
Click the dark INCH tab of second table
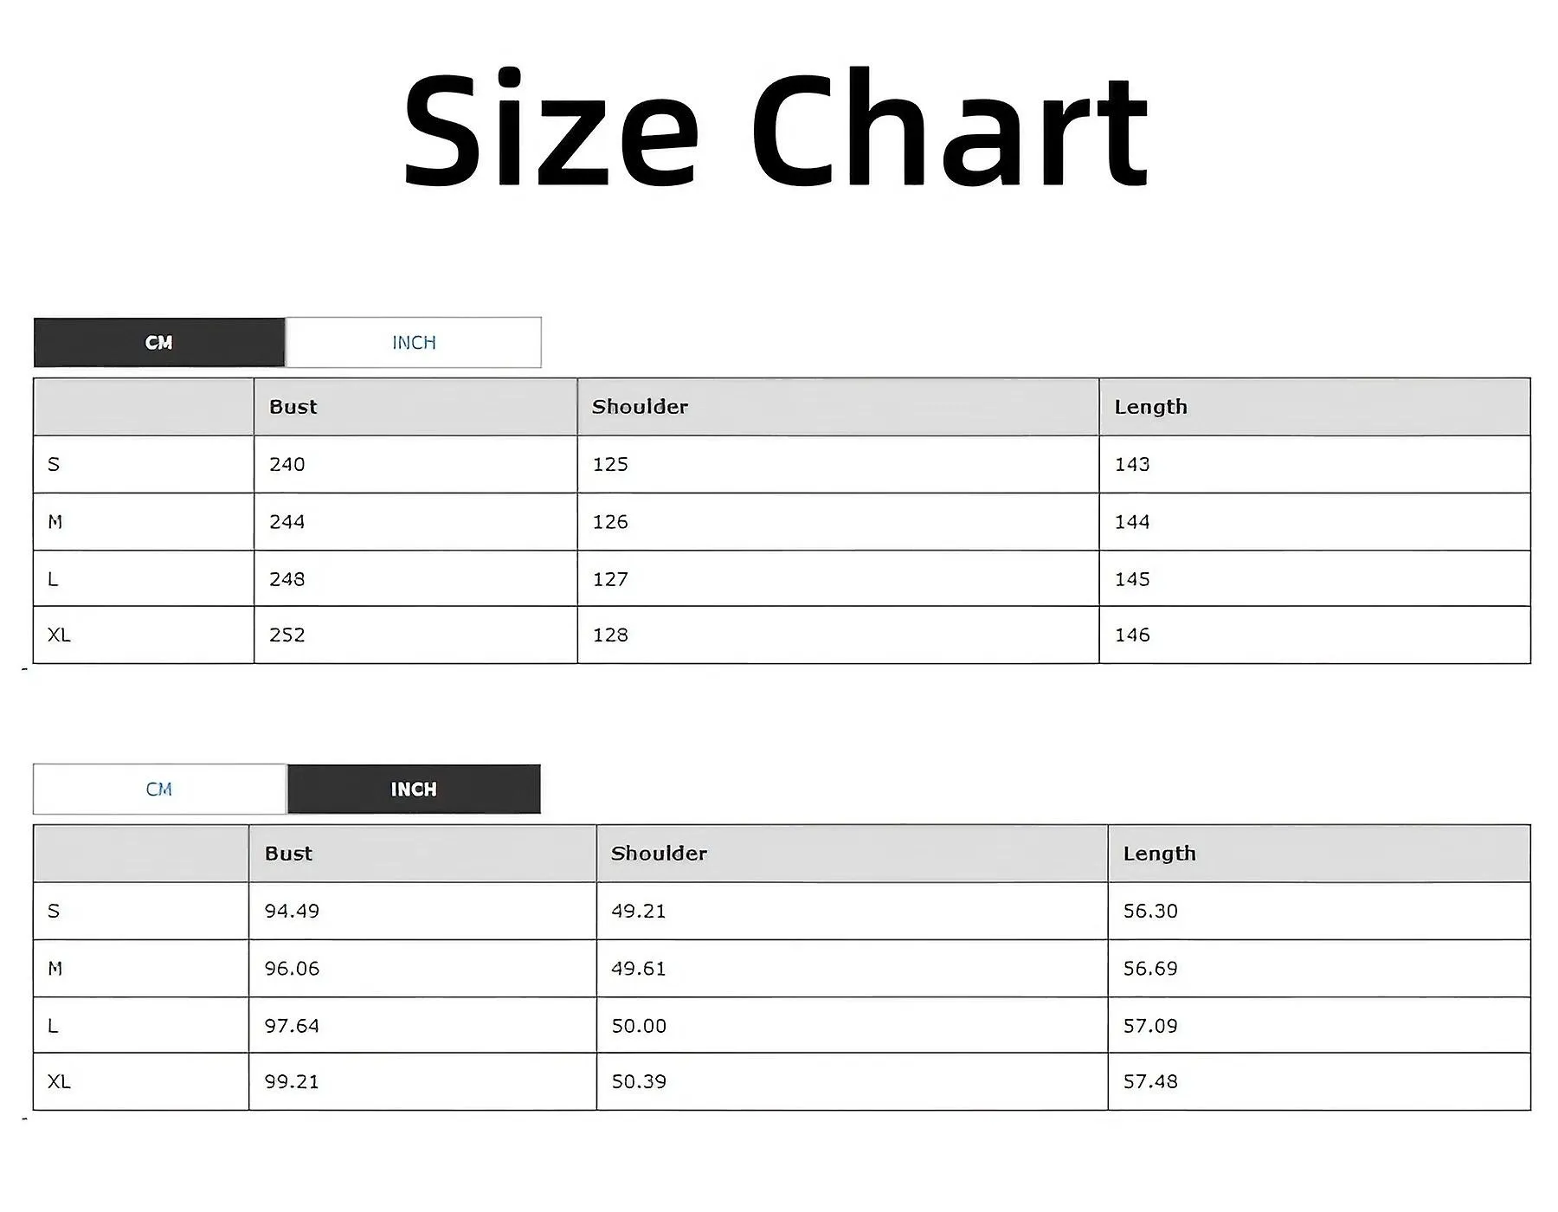[414, 790]
